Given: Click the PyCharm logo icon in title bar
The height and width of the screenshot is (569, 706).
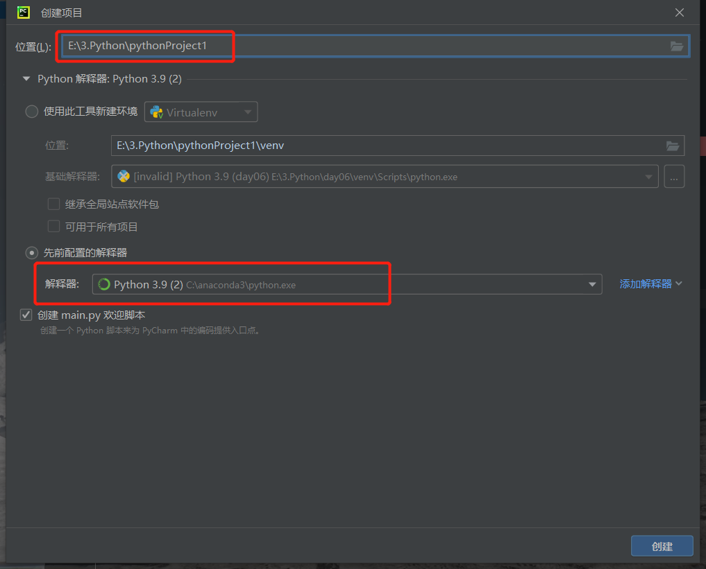Looking at the screenshot, I should pyautogui.click(x=24, y=12).
